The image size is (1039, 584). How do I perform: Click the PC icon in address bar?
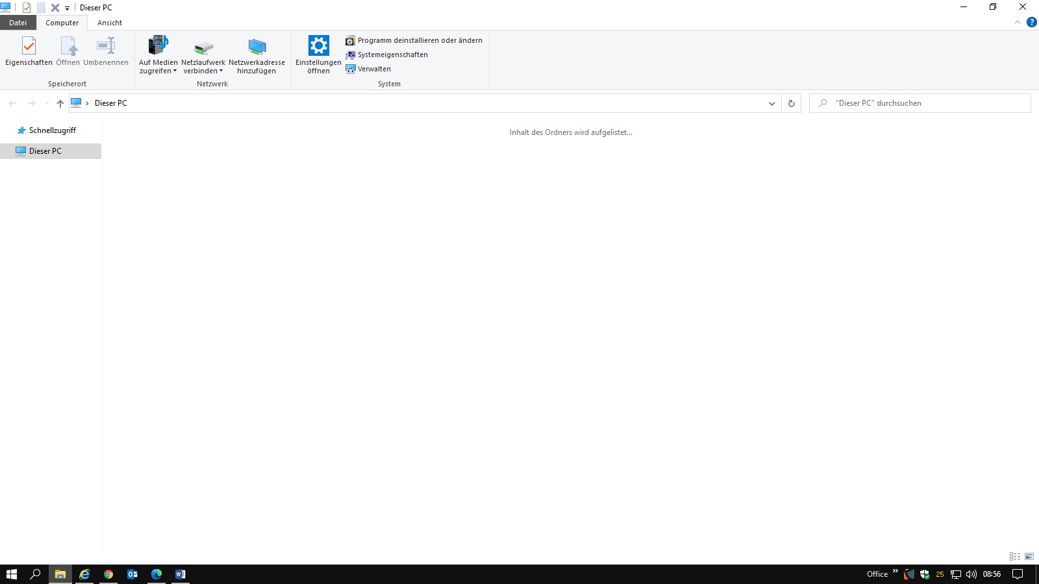(76, 103)
